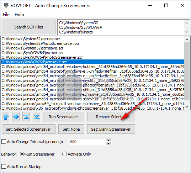Screen dimensions: 191x173
Task: Click the VOVSOFT app icon in title bar
Action: tap(6, 5)
